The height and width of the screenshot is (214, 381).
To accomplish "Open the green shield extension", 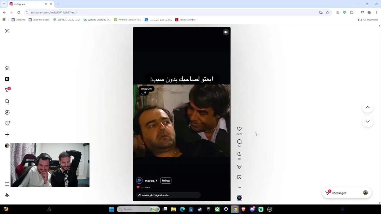I will point(344,12).
